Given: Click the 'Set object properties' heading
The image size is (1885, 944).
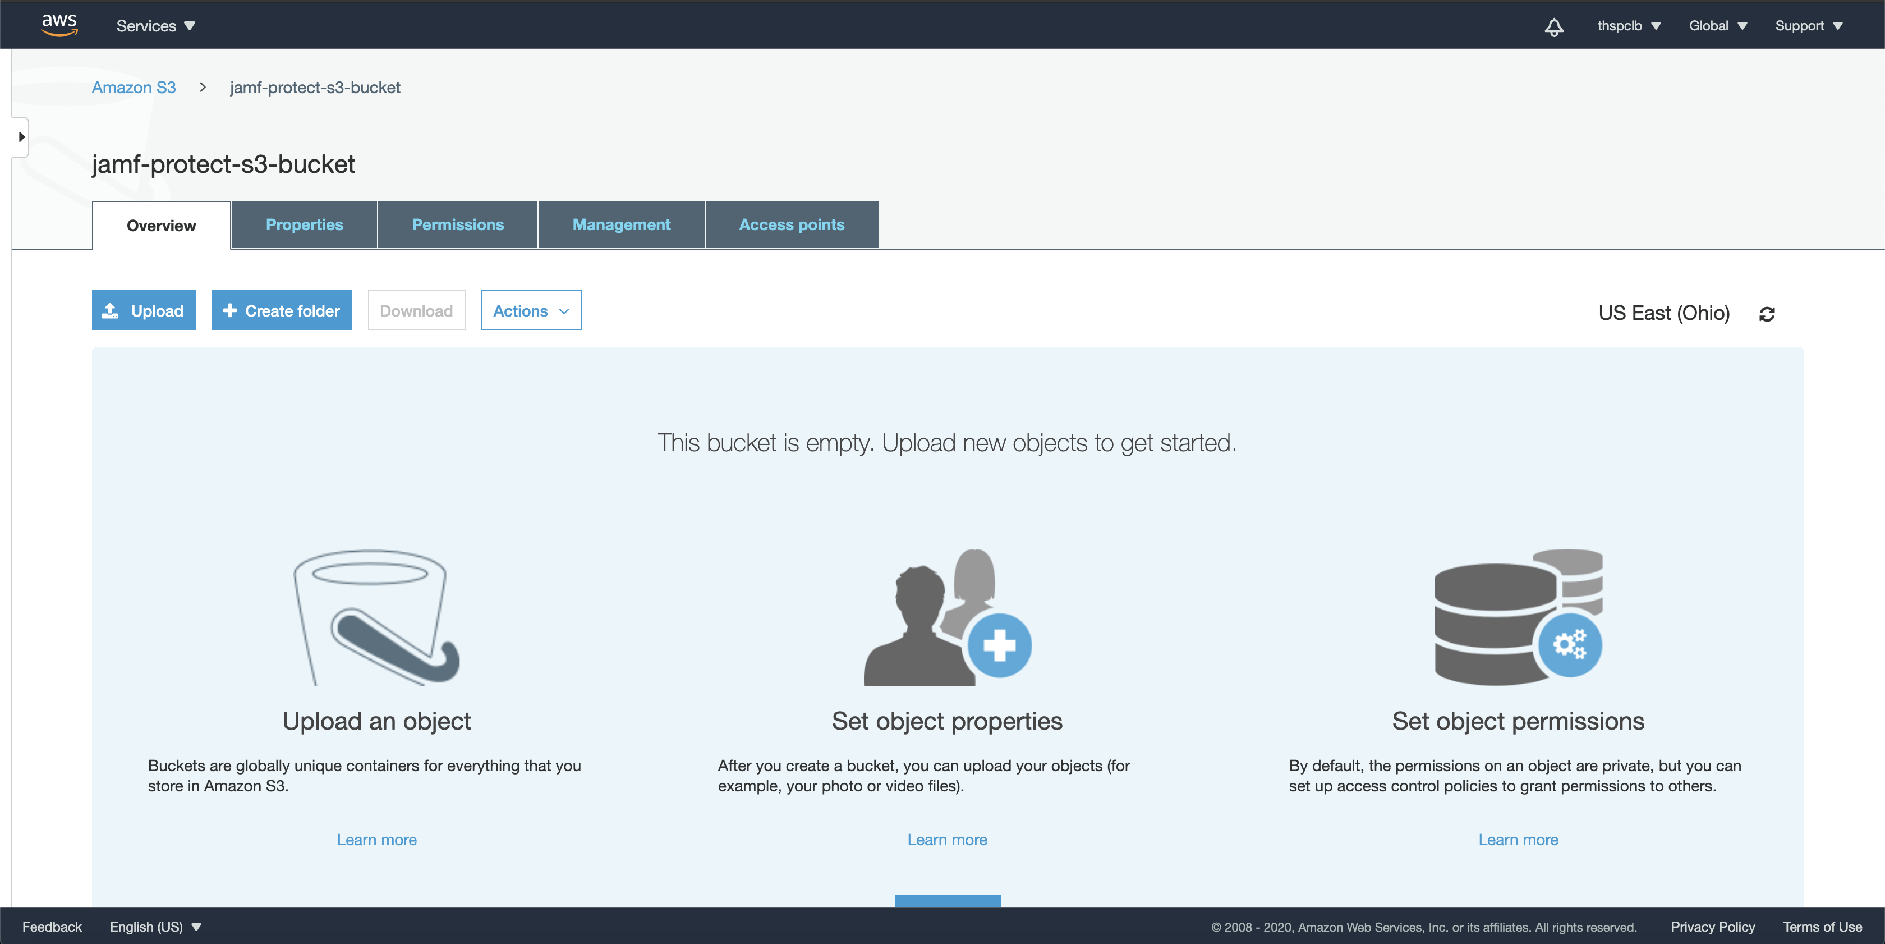Looking at the screenshot, I should coord(948,721).
